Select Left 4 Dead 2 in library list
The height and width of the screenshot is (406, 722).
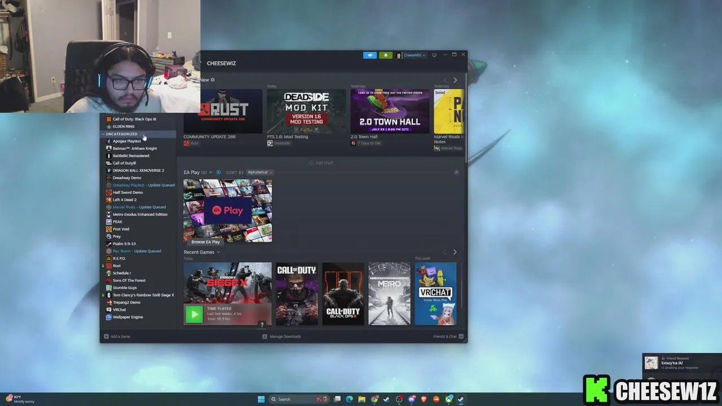[x=124, y=200]
